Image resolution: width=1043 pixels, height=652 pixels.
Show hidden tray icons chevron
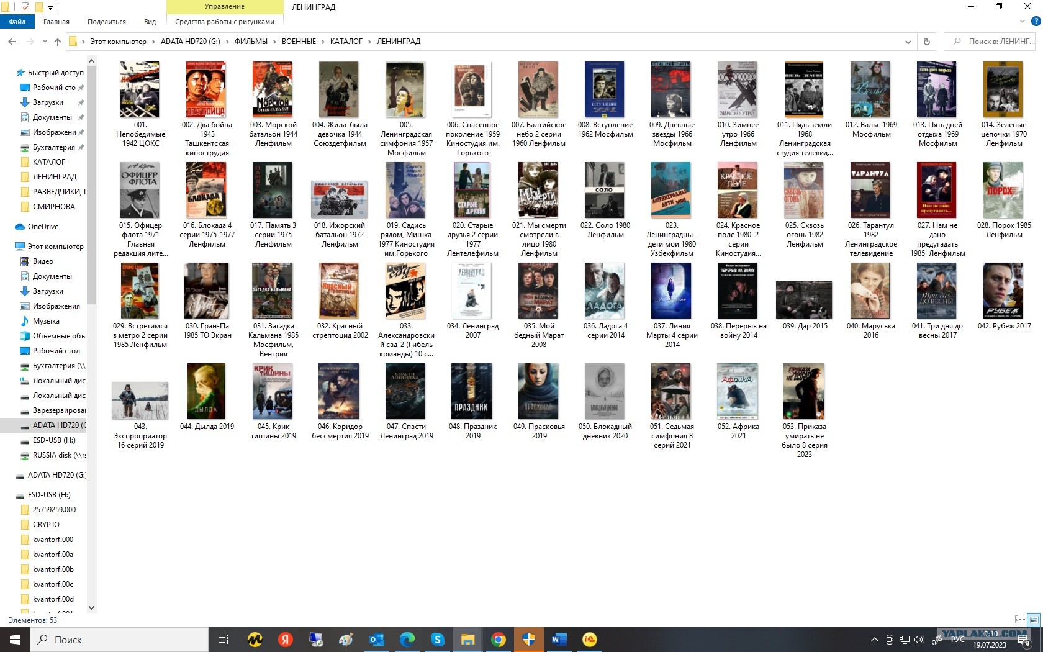pyautogui.click(x=875, y=640)
